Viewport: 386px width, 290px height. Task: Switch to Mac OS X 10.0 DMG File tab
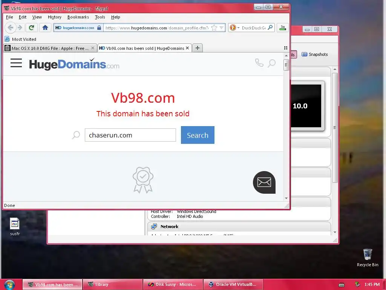coord(50,48)
